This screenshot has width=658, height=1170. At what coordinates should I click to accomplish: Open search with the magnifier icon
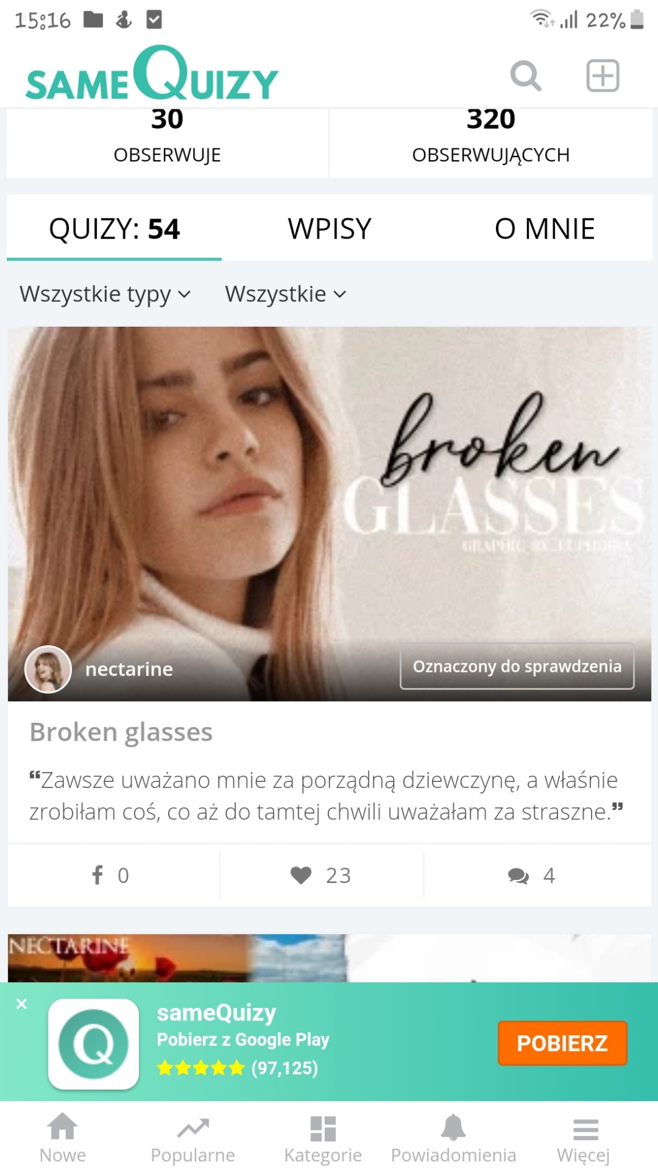tap(526, 76)
